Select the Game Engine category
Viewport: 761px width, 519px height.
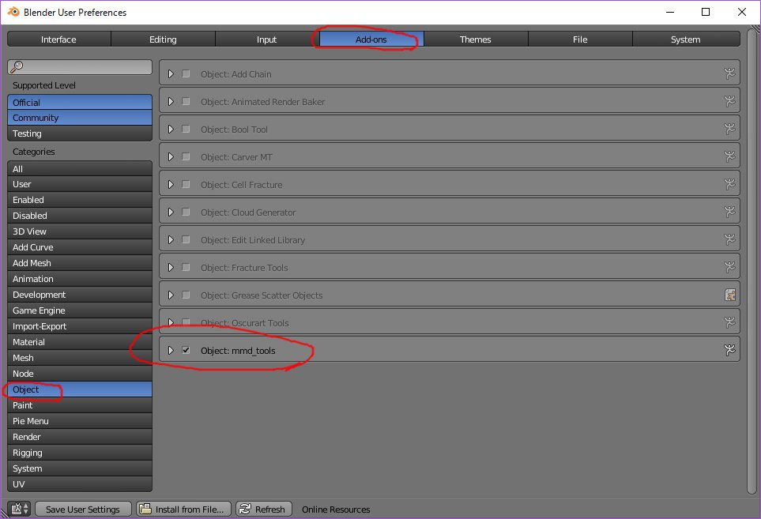click(x=80, y=310)
